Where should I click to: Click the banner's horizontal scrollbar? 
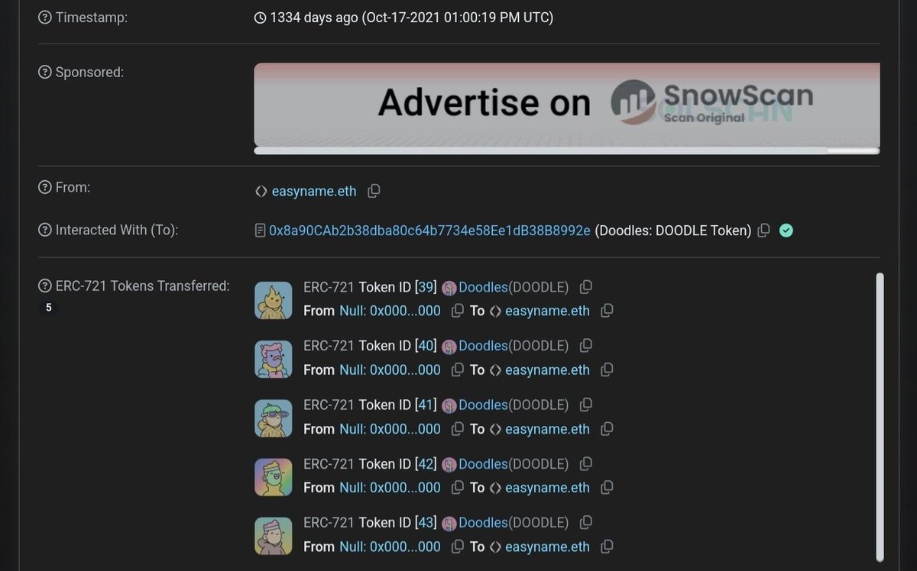[567, 150]
